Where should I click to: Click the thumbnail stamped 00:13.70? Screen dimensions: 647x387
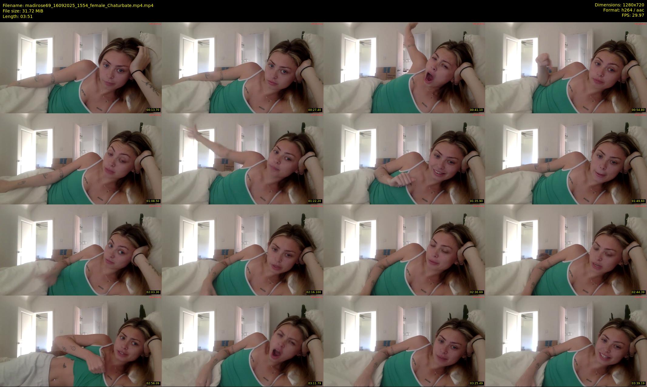coord(81,67)
